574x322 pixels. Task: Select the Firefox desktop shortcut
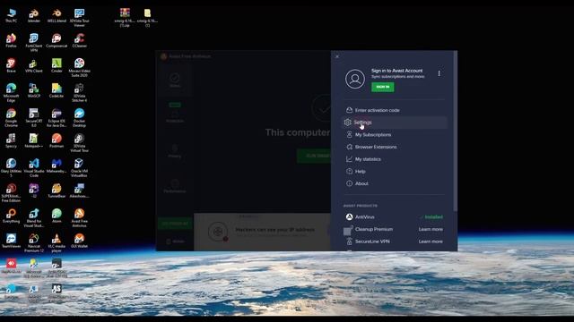pos(11,41)
